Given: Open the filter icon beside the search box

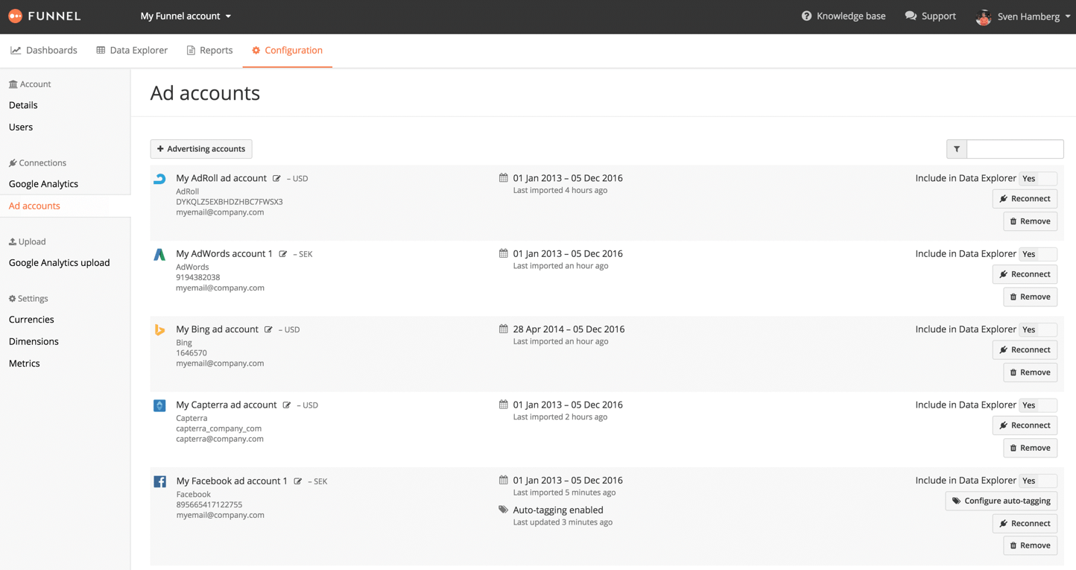Looking at the screenshot, I should 956,149.
